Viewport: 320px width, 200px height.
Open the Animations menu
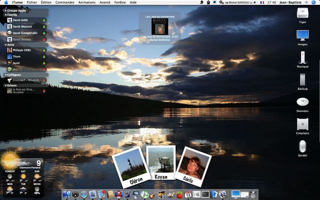[x=86, y=2]
